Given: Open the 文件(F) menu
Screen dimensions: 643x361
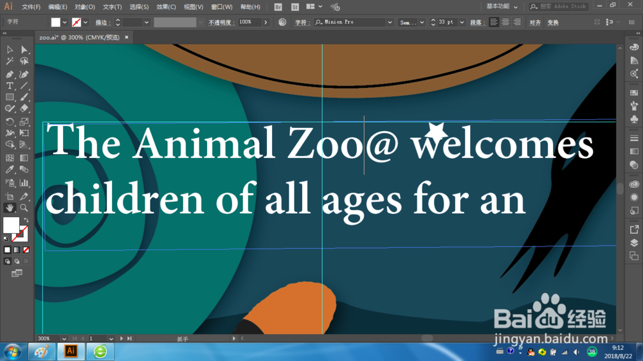Looking at the screenshot, I should [x=31, y=7].
